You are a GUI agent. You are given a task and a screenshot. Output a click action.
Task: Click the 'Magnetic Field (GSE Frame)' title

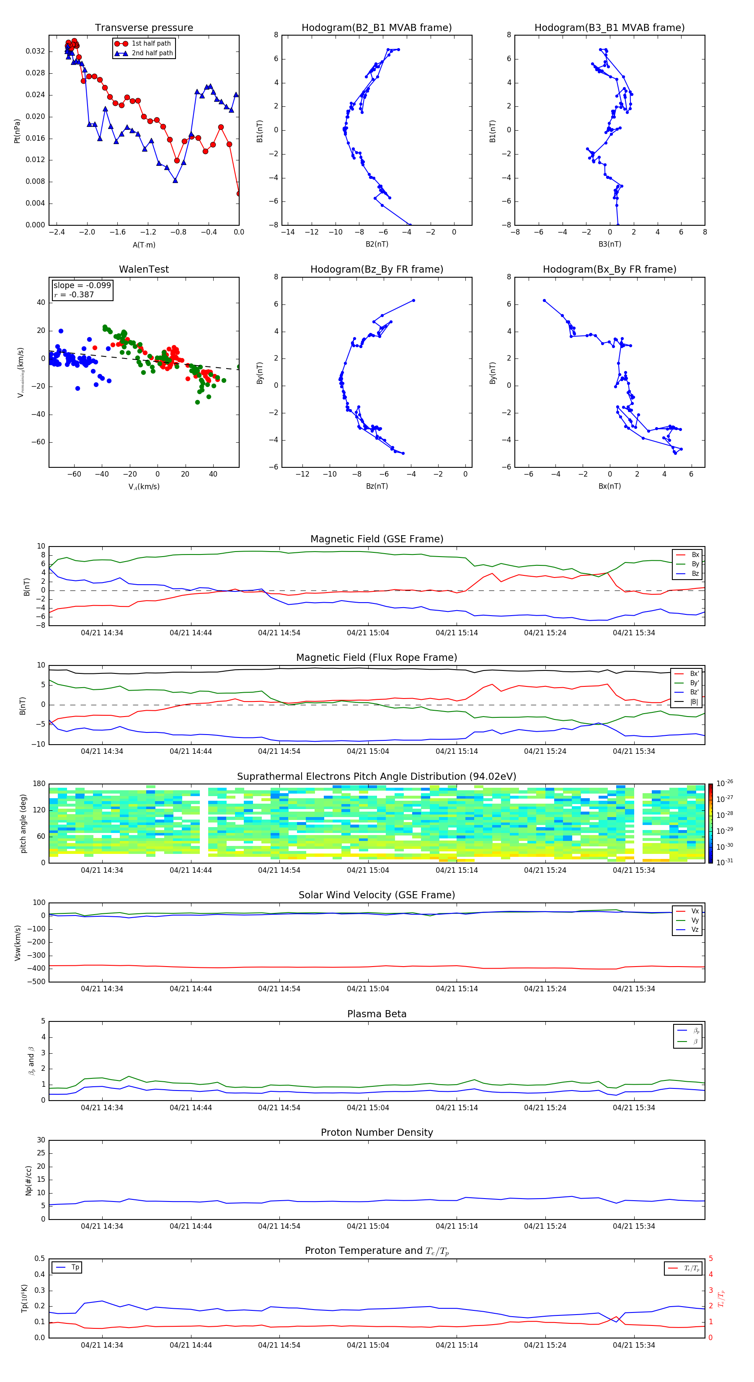(x=377, y=539)
